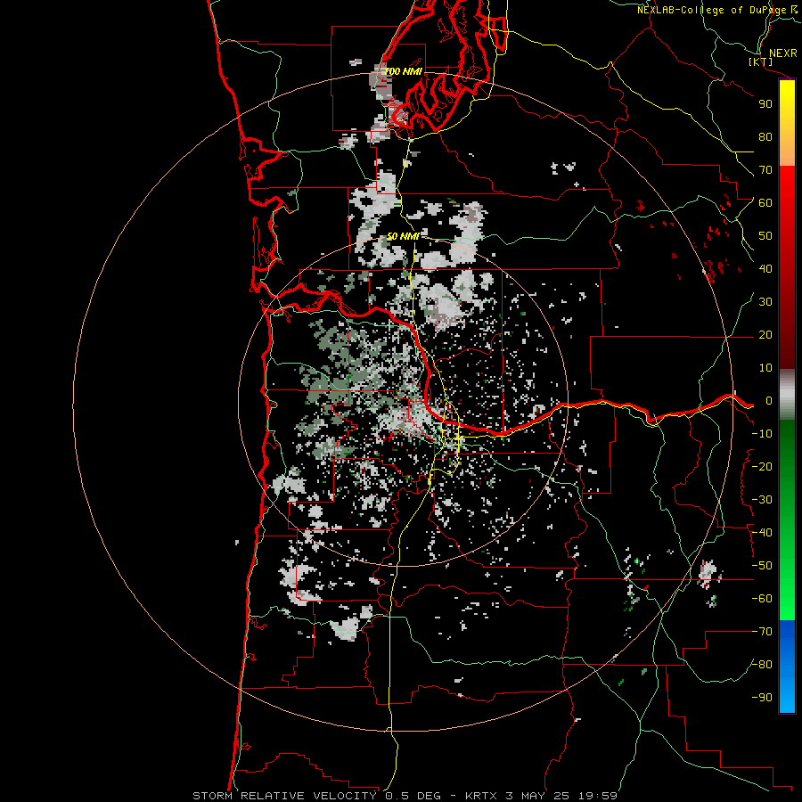Click the 70 value on velocity scale
The image size is (802, 802).
[765, 170]
